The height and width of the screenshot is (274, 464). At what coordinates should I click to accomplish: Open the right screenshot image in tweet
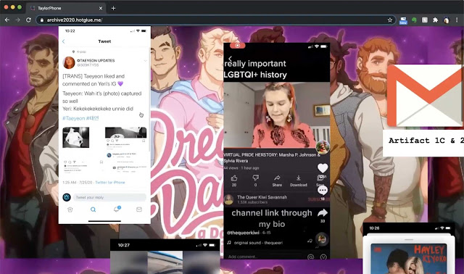(125, 150)
